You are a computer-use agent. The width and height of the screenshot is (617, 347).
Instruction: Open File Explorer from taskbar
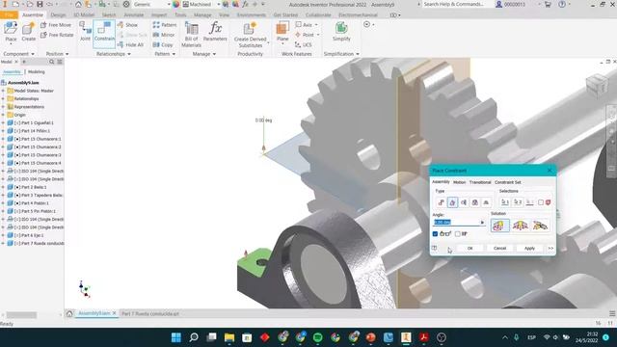click(229, 337)
